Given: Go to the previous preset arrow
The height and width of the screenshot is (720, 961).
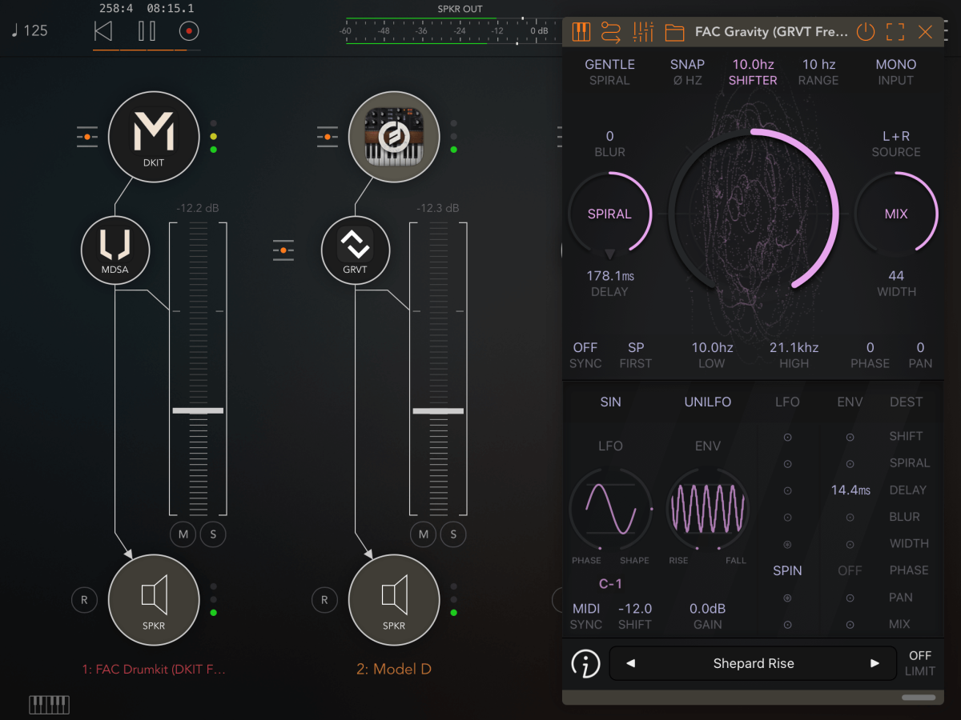Looking at the screenshot, I should (631, 663).
